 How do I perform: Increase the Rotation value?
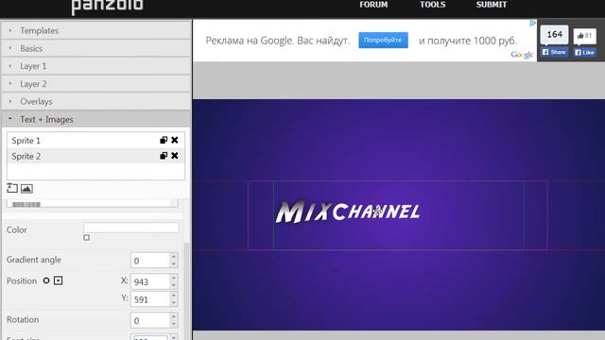(174, 316)
